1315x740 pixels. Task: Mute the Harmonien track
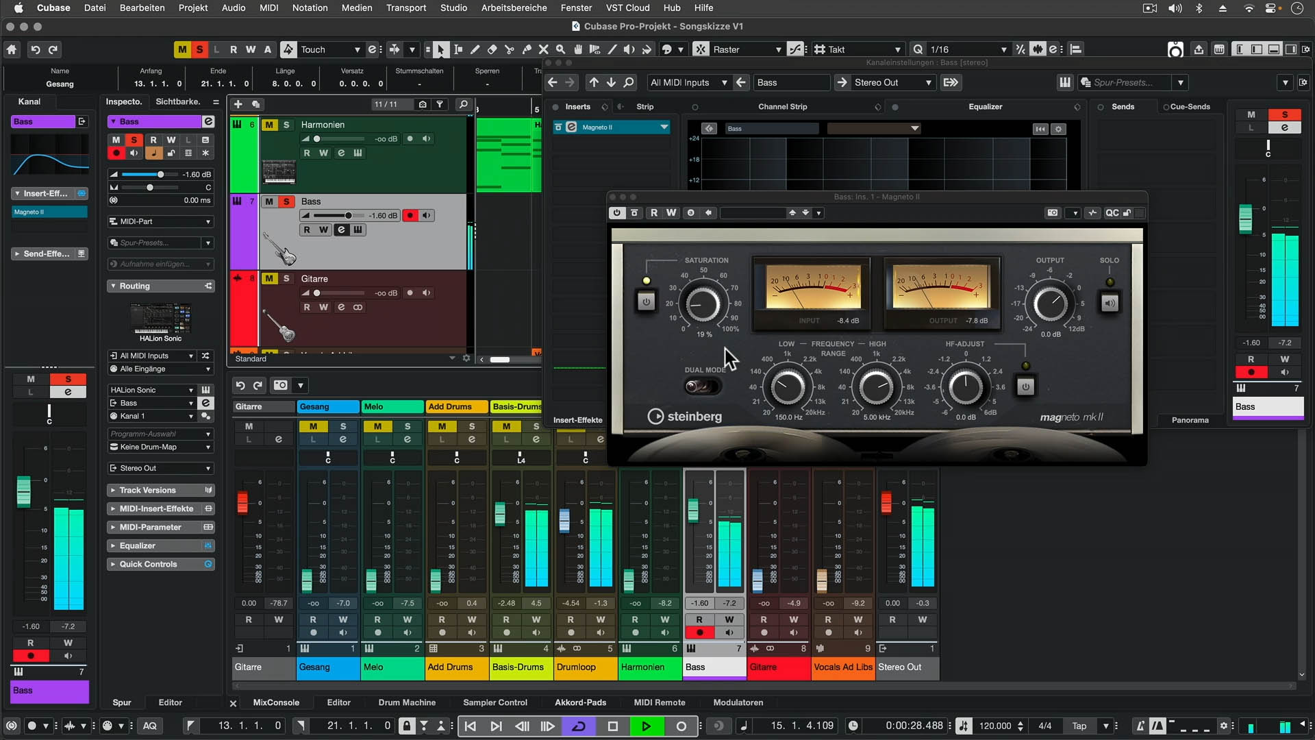[x=270, y=125]
